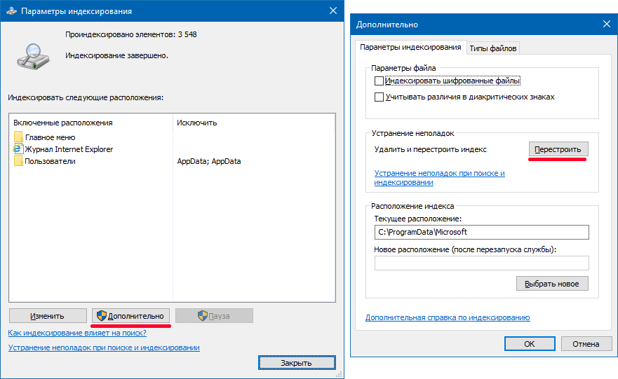The image size is (618, 379).
Task: Click Отмена in Дополнительно dialog
Action: 586,343
